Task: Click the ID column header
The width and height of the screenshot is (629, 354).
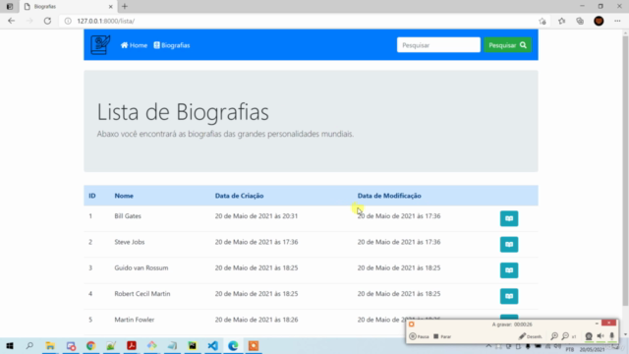Action: [x=92, y=196]
